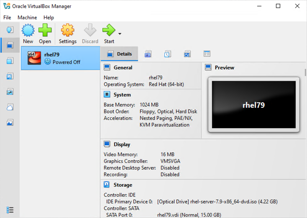Toggle sidebar text labels with list icon
This screenshot has width=307, height=218.
point(10,210)
